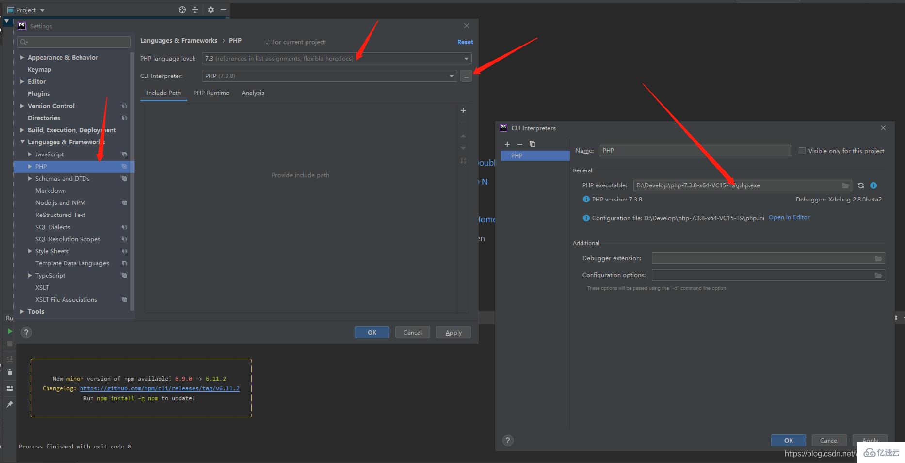The height and width of the screenshot is (463, 905).
Task: Expand Configuration options field editor
Action: click(x=878, y=276)
